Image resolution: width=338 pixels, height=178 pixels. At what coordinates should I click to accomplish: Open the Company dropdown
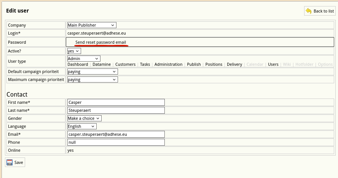(x=91, y=25)
